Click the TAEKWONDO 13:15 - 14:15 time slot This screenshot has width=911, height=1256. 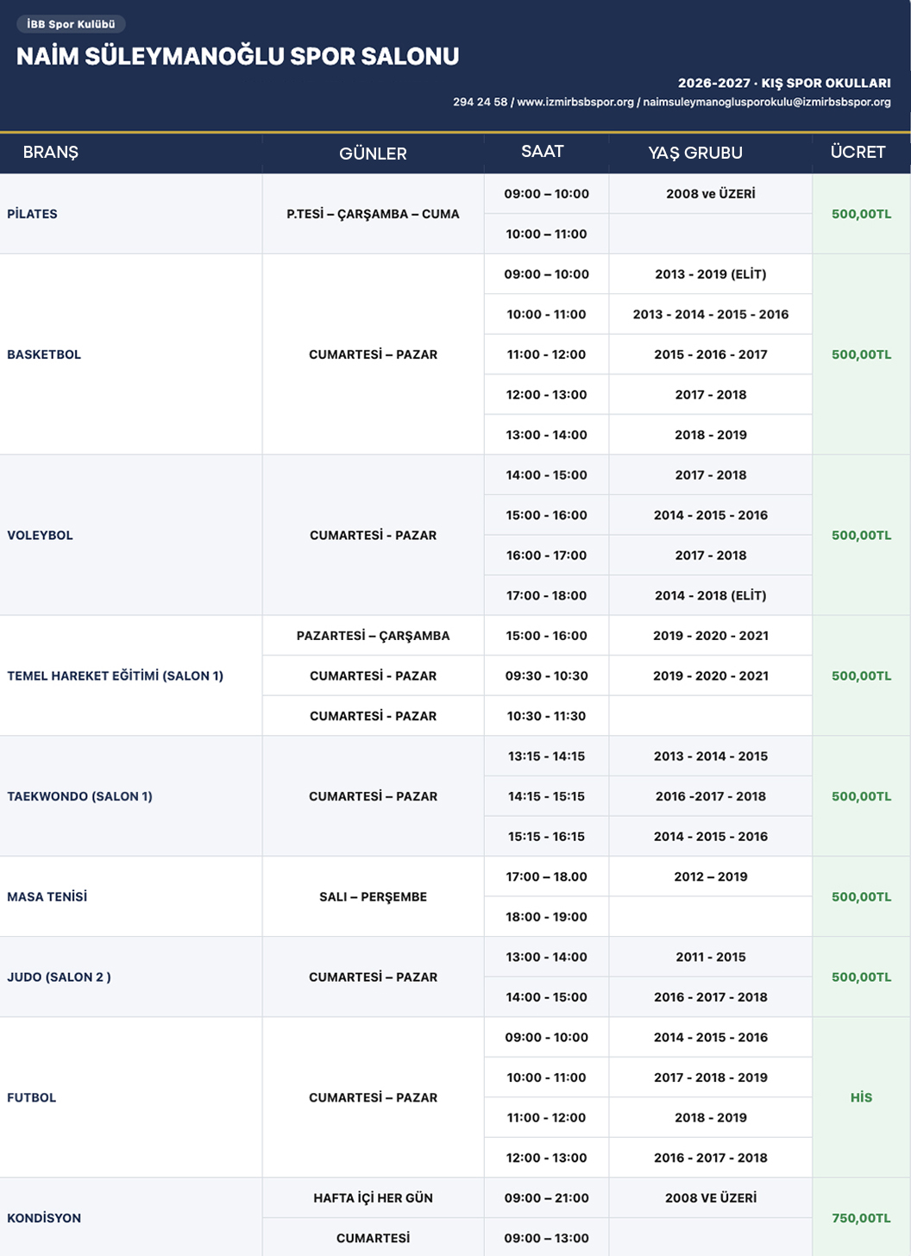click(547, 756)
